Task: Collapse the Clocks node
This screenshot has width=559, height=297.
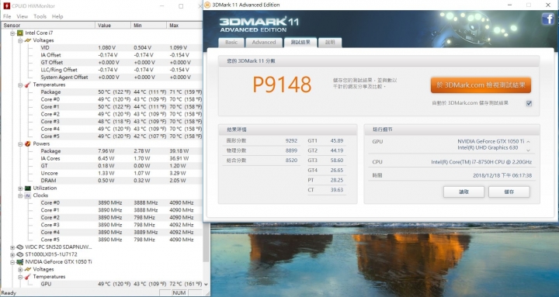Action: tap(20, 195)
